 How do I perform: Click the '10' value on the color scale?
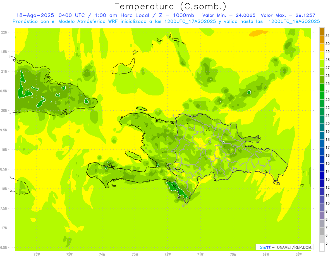327,203
